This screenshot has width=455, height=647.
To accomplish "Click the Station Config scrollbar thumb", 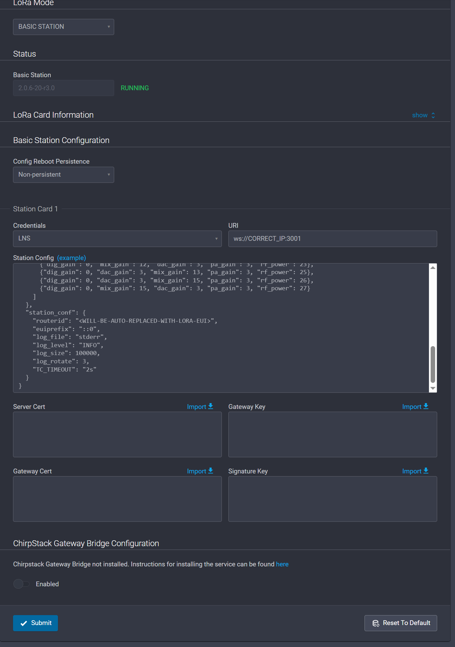I will click(433, 364).
